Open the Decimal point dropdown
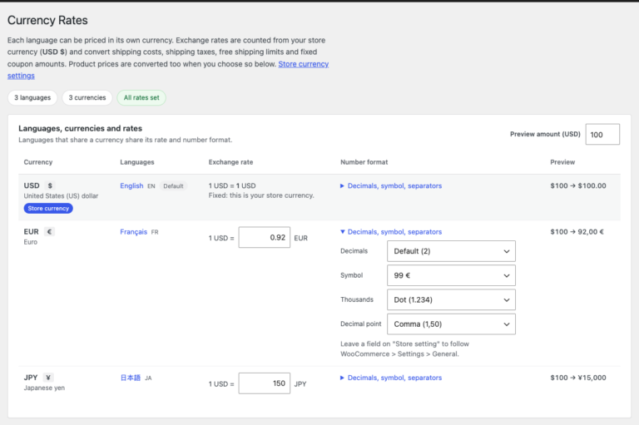Screen dimensions: 639x425 pos(451,324)
